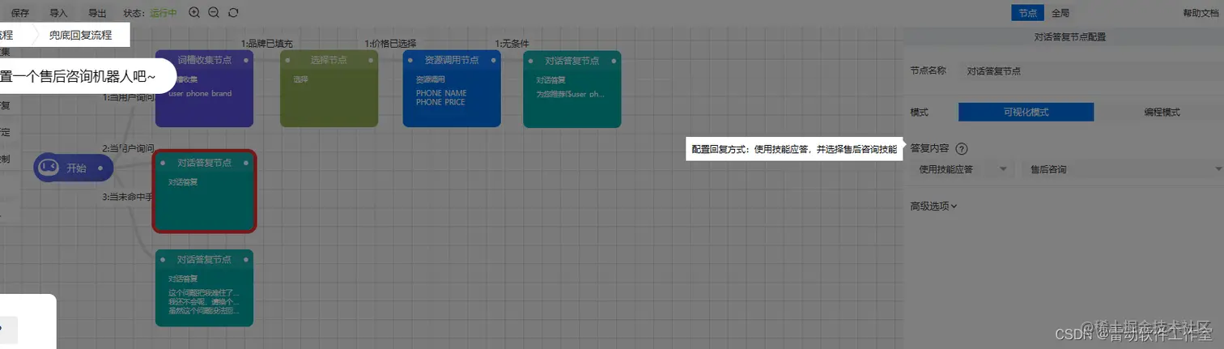Click the left input port of 选择节点

287,60
